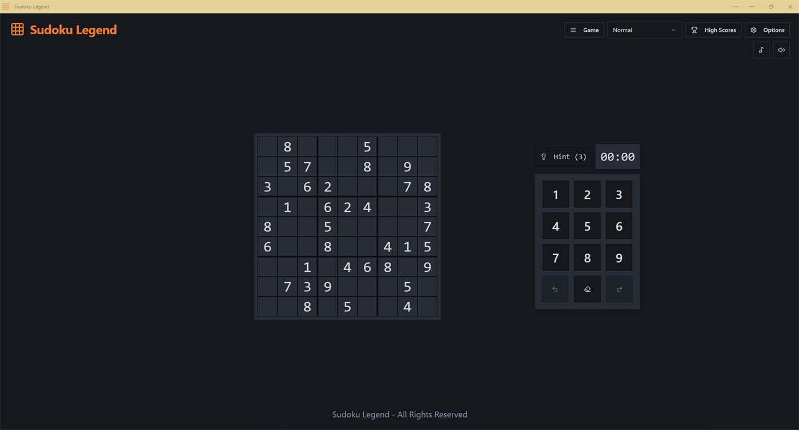Use a hint from Hint (3)
Image resolution: width=799 pixels, height=430 pixels.
pyautogui.click(x=564, y=156)
